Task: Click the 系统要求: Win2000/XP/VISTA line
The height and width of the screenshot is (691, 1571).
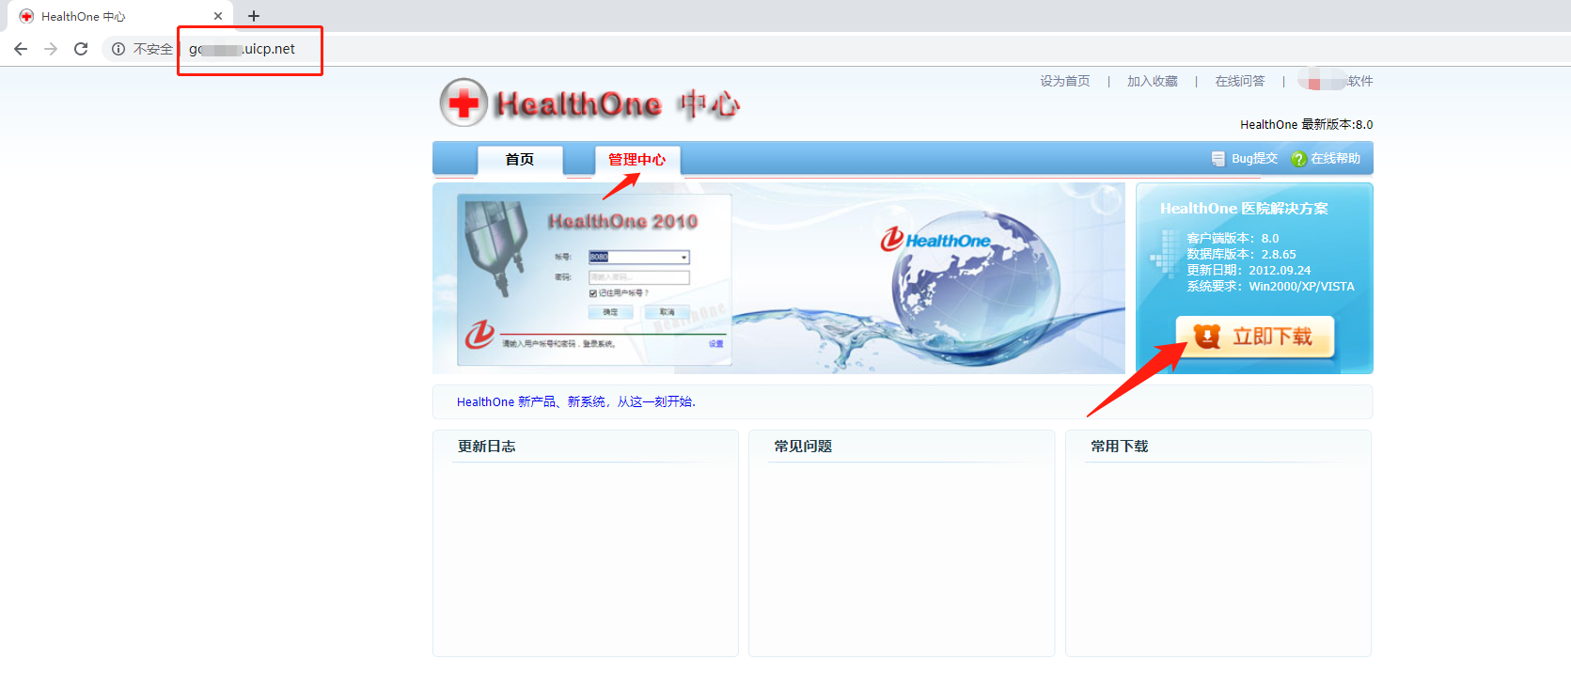Action: click(x=1270, y=287)
